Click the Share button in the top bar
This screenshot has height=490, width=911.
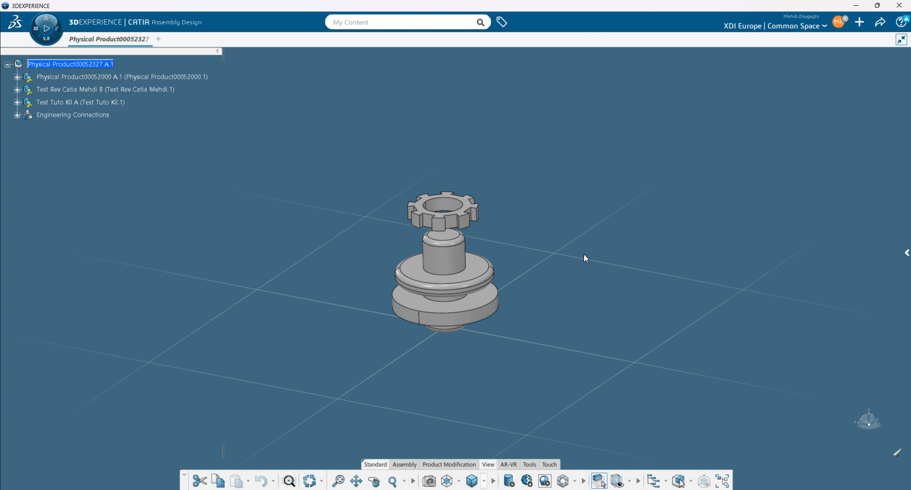pyautogui.click(x=880, y=22)
